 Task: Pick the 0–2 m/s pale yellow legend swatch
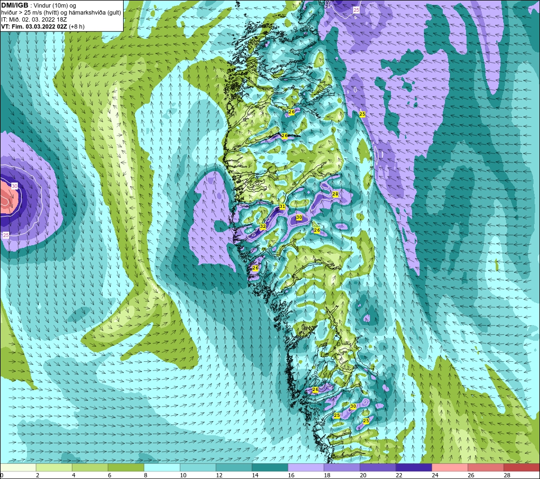(x=18, y=467)
